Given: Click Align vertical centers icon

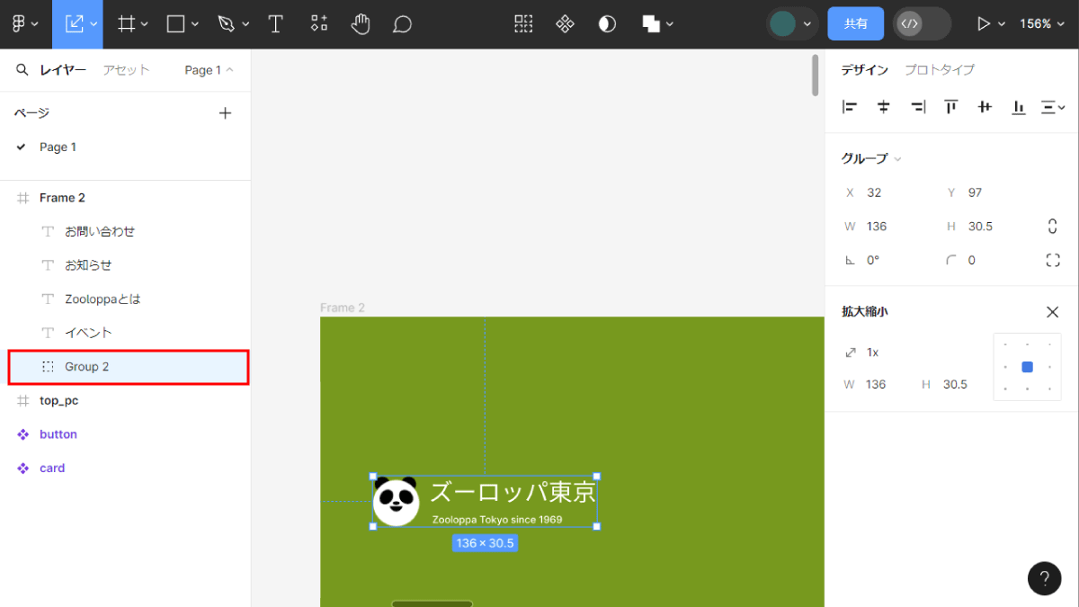Looking at the screenshot, I should click(985, 107).
